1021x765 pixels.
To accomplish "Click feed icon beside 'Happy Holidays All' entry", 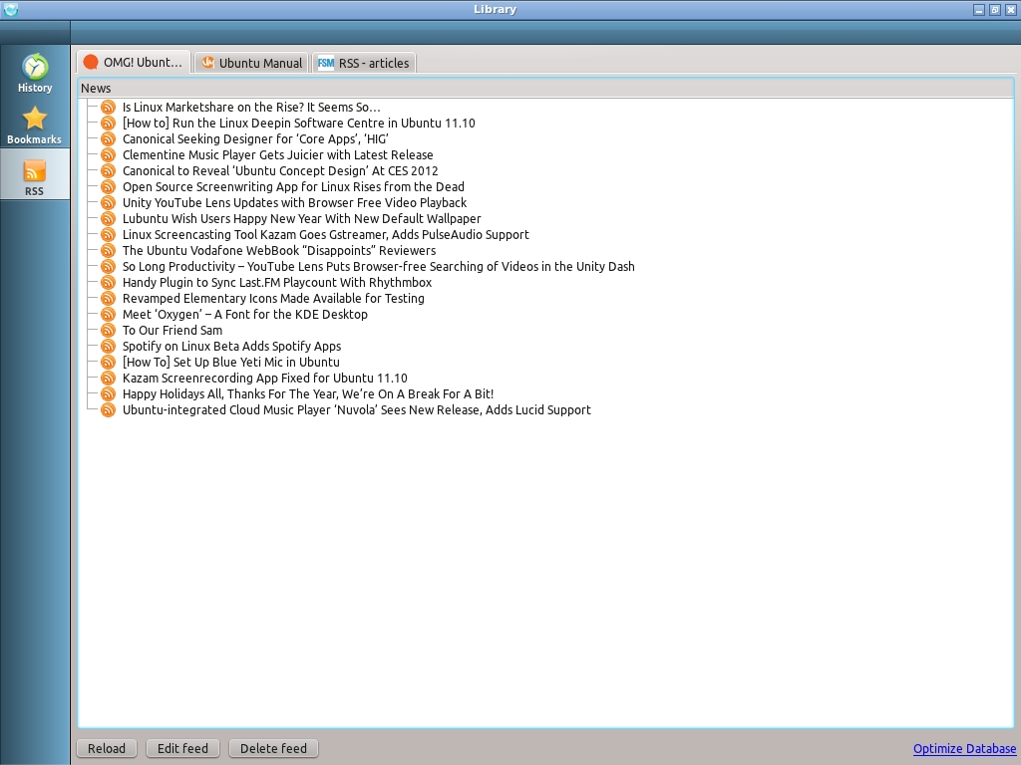I will (x=108, y=394).
